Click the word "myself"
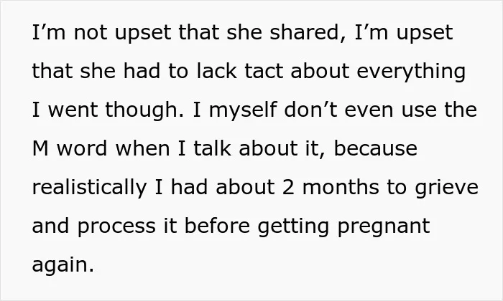 tap(243, 110)
